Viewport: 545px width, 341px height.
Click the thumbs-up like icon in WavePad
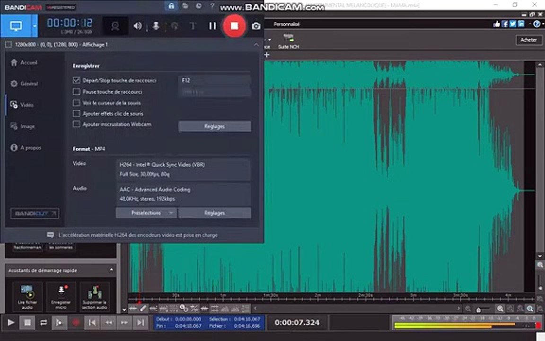pyautogui.click(x=496, y=24)
